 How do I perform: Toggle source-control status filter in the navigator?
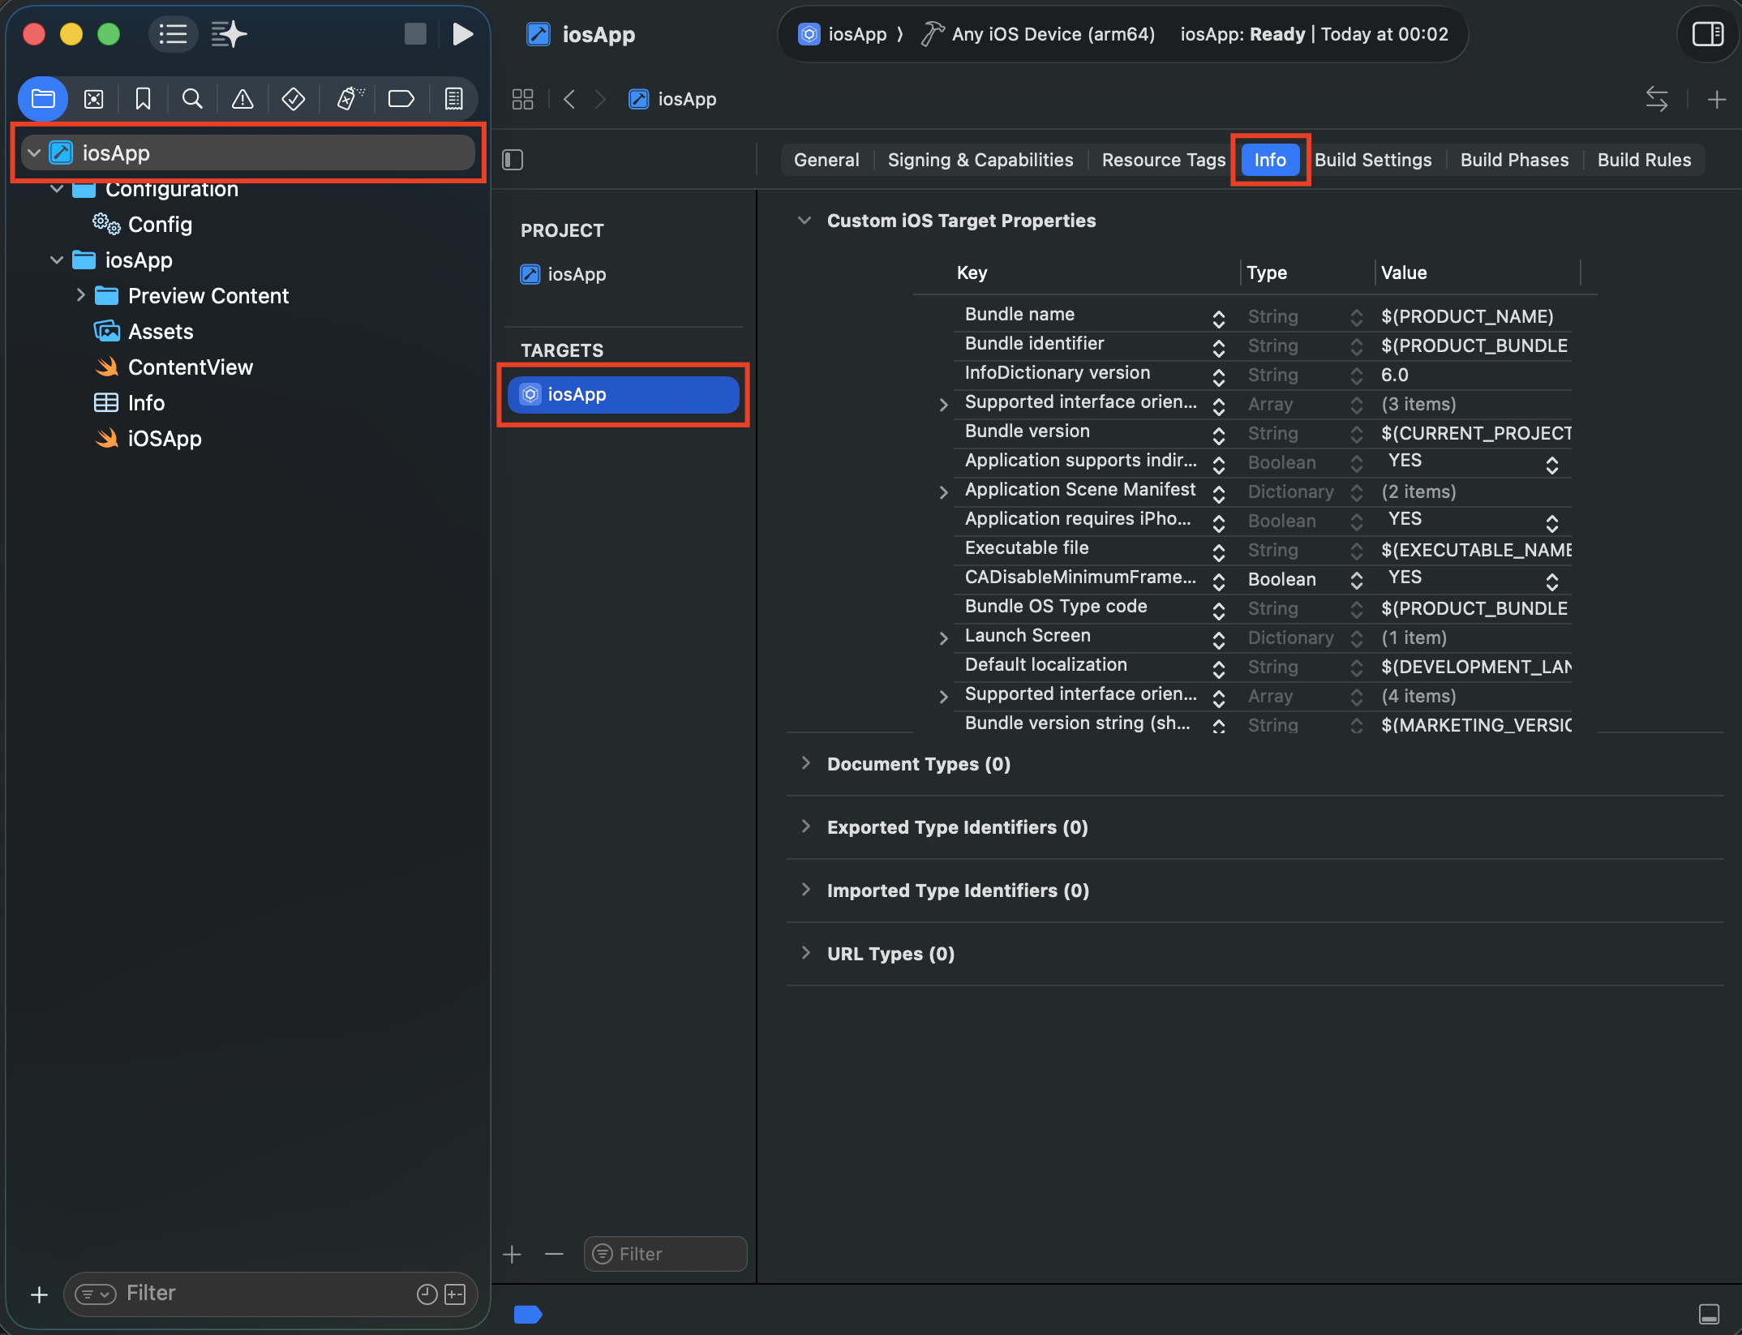pos(455,1294)
